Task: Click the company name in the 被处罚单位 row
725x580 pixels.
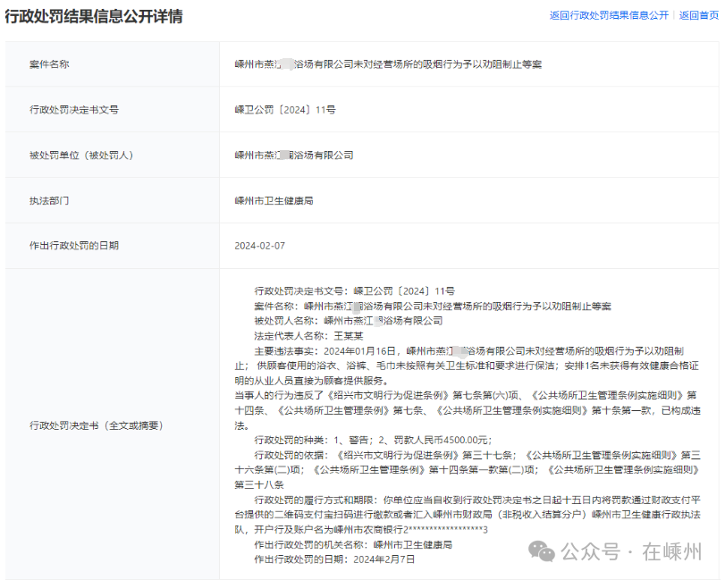Action: point(294,156)
